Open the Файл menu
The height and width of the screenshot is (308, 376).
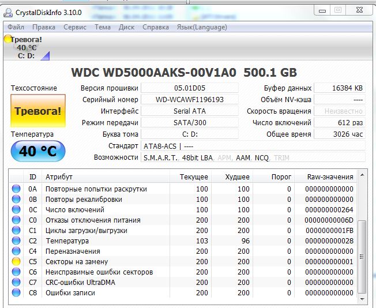(16, 27)
